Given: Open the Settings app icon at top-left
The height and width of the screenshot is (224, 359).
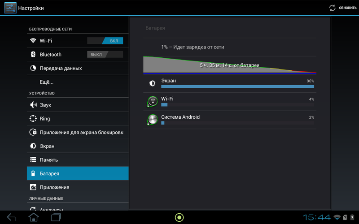Looking at the screenshot, I should [10, 8].
